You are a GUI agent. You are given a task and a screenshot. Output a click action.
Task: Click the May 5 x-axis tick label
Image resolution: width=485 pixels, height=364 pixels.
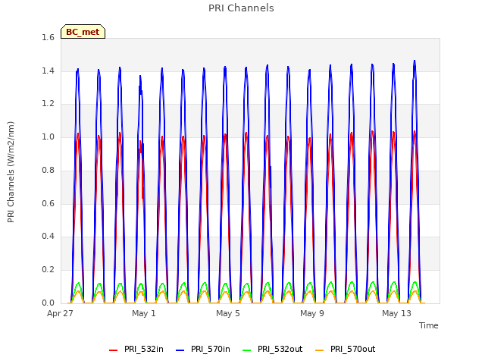pos(228,313)
